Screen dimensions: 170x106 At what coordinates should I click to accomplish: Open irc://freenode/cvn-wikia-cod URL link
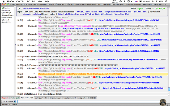[x=36, y=8]
